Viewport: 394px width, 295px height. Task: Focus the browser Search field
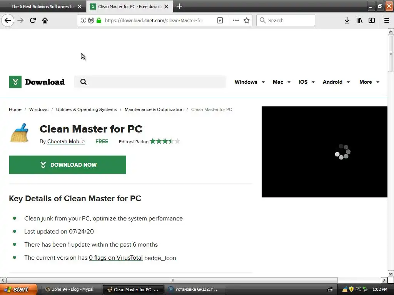coord(285,20)
